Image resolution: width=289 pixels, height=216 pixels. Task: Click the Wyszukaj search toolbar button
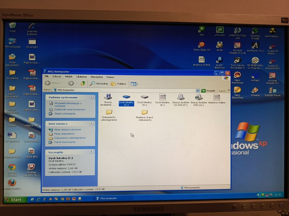point(99,84)
